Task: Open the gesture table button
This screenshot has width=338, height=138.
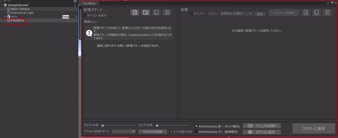Action: tap(284, 13)
